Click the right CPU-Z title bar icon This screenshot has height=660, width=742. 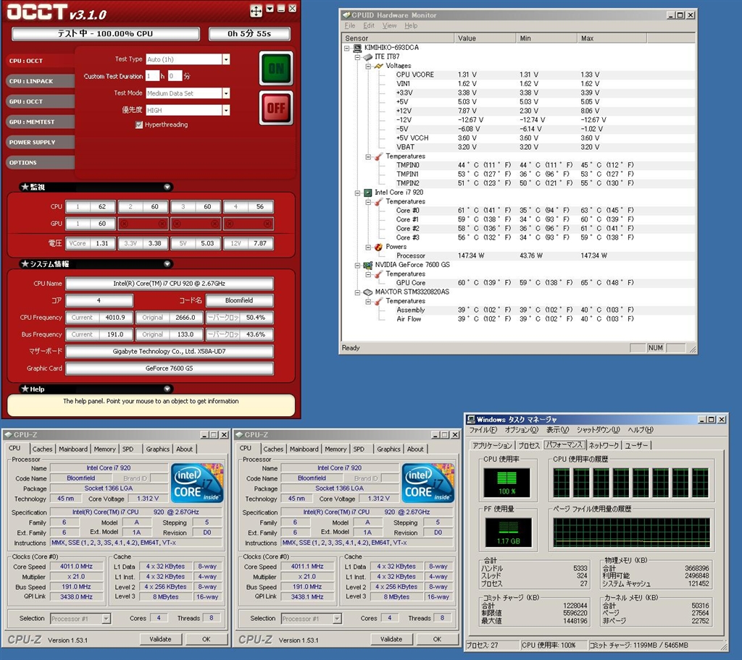(x=239, y=434)
